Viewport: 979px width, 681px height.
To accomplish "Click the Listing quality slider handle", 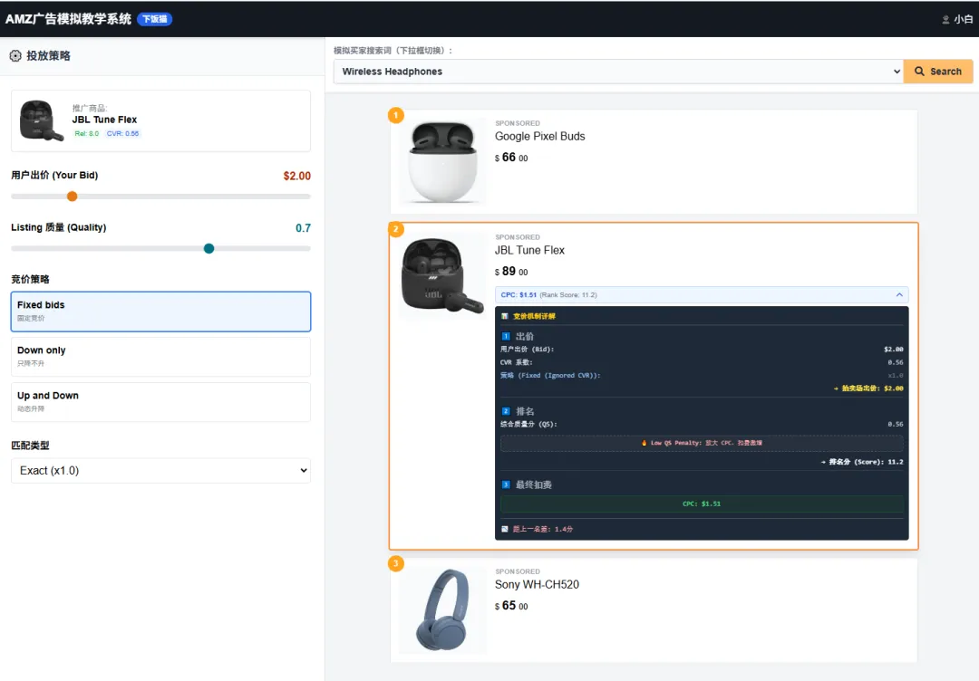I will coord(208,248).
